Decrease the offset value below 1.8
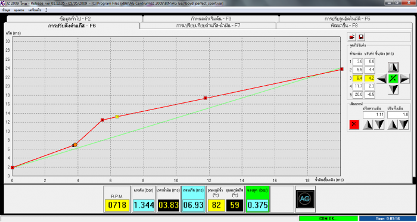Image resolution: width=417 pixels, height=222 pixels. (x=403, y=124)
